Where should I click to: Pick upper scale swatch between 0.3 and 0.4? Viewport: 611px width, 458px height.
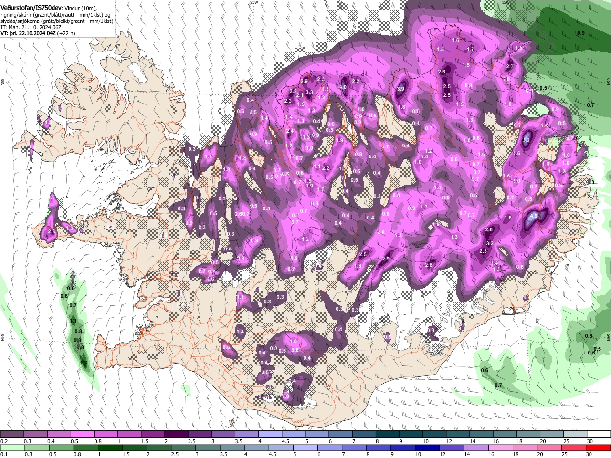click(x=35, y=435)
